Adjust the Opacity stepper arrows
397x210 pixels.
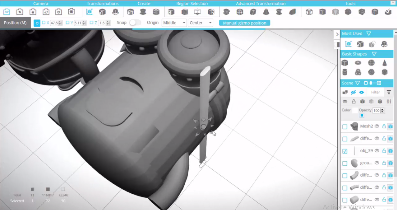click(382, 110)
